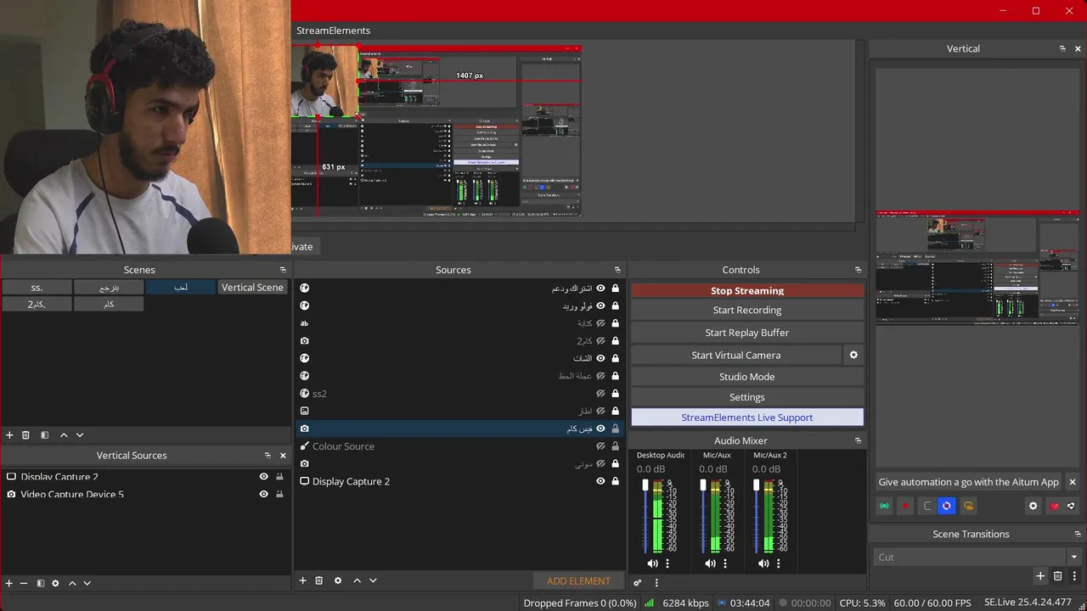Click Start Virtual Camera button

(736, 356)
